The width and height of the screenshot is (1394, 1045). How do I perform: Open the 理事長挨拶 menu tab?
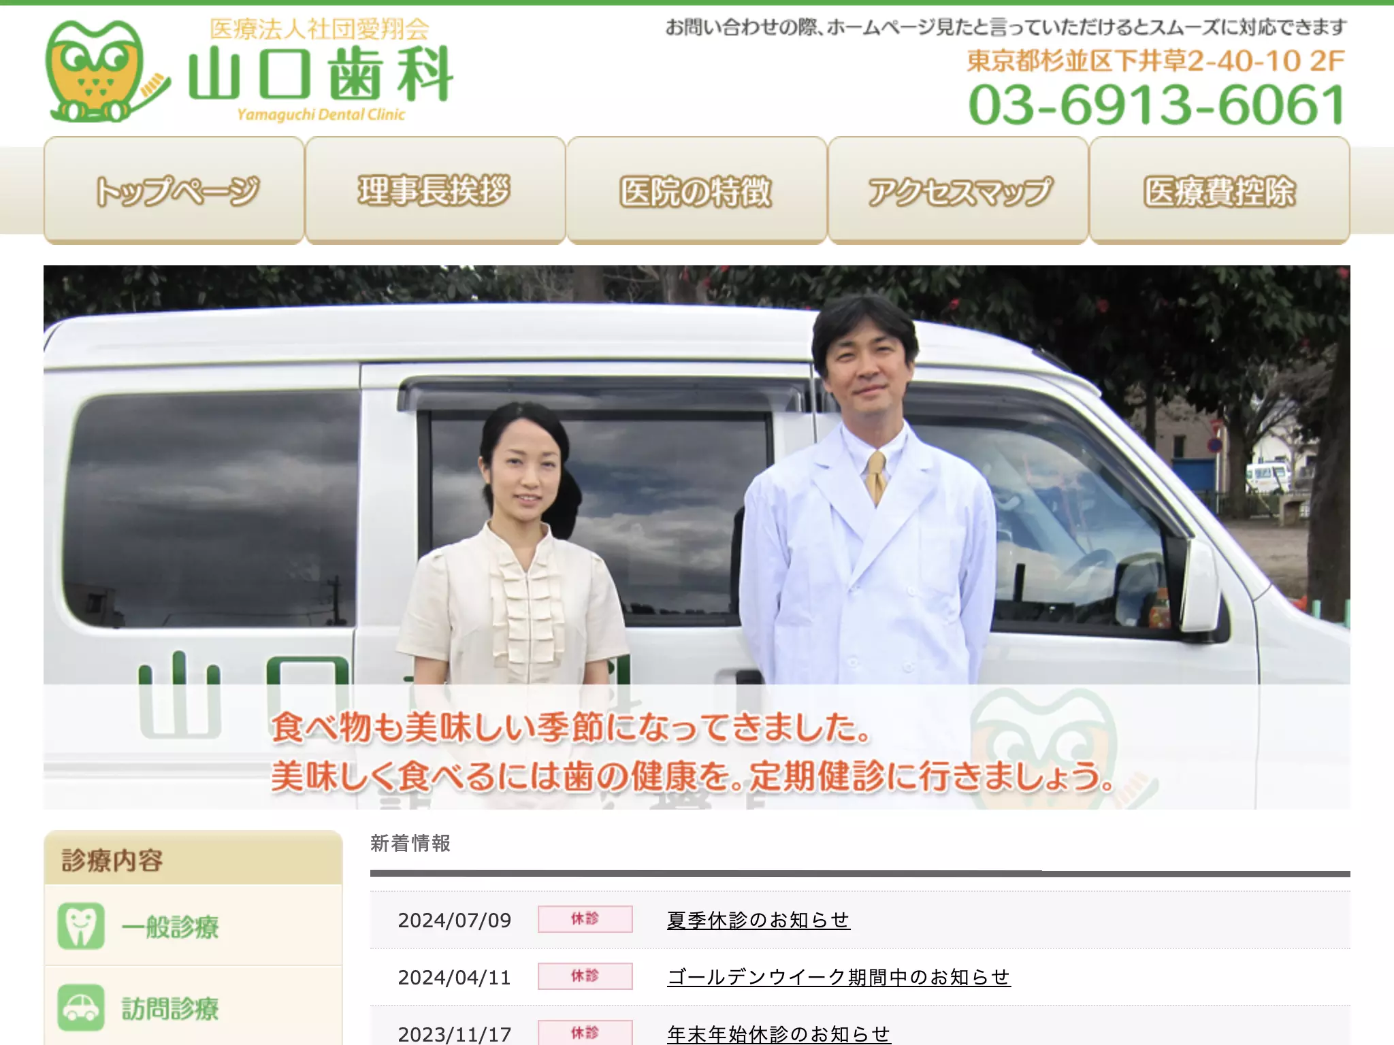[x=436, y=190]
